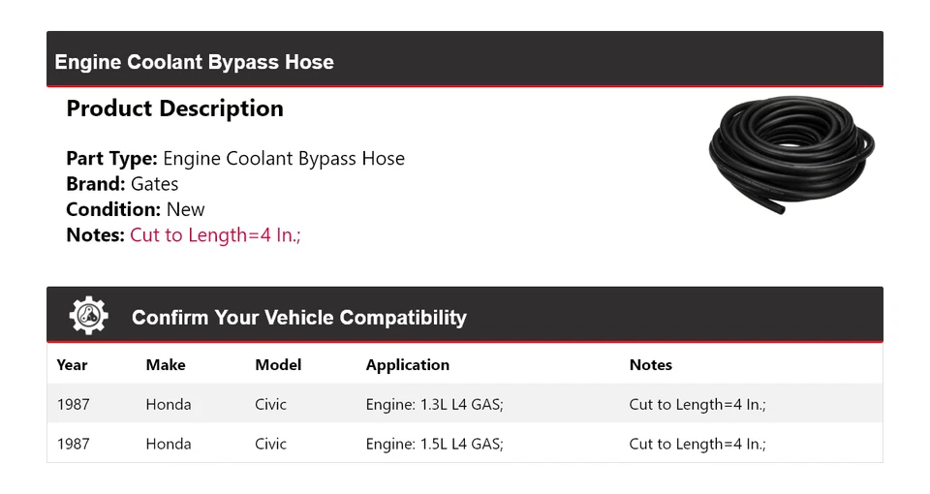Click the Confirm Your Vehicle Compatibility heading
Viewport: 930px width, 494px height.
[x=298, y=318]
